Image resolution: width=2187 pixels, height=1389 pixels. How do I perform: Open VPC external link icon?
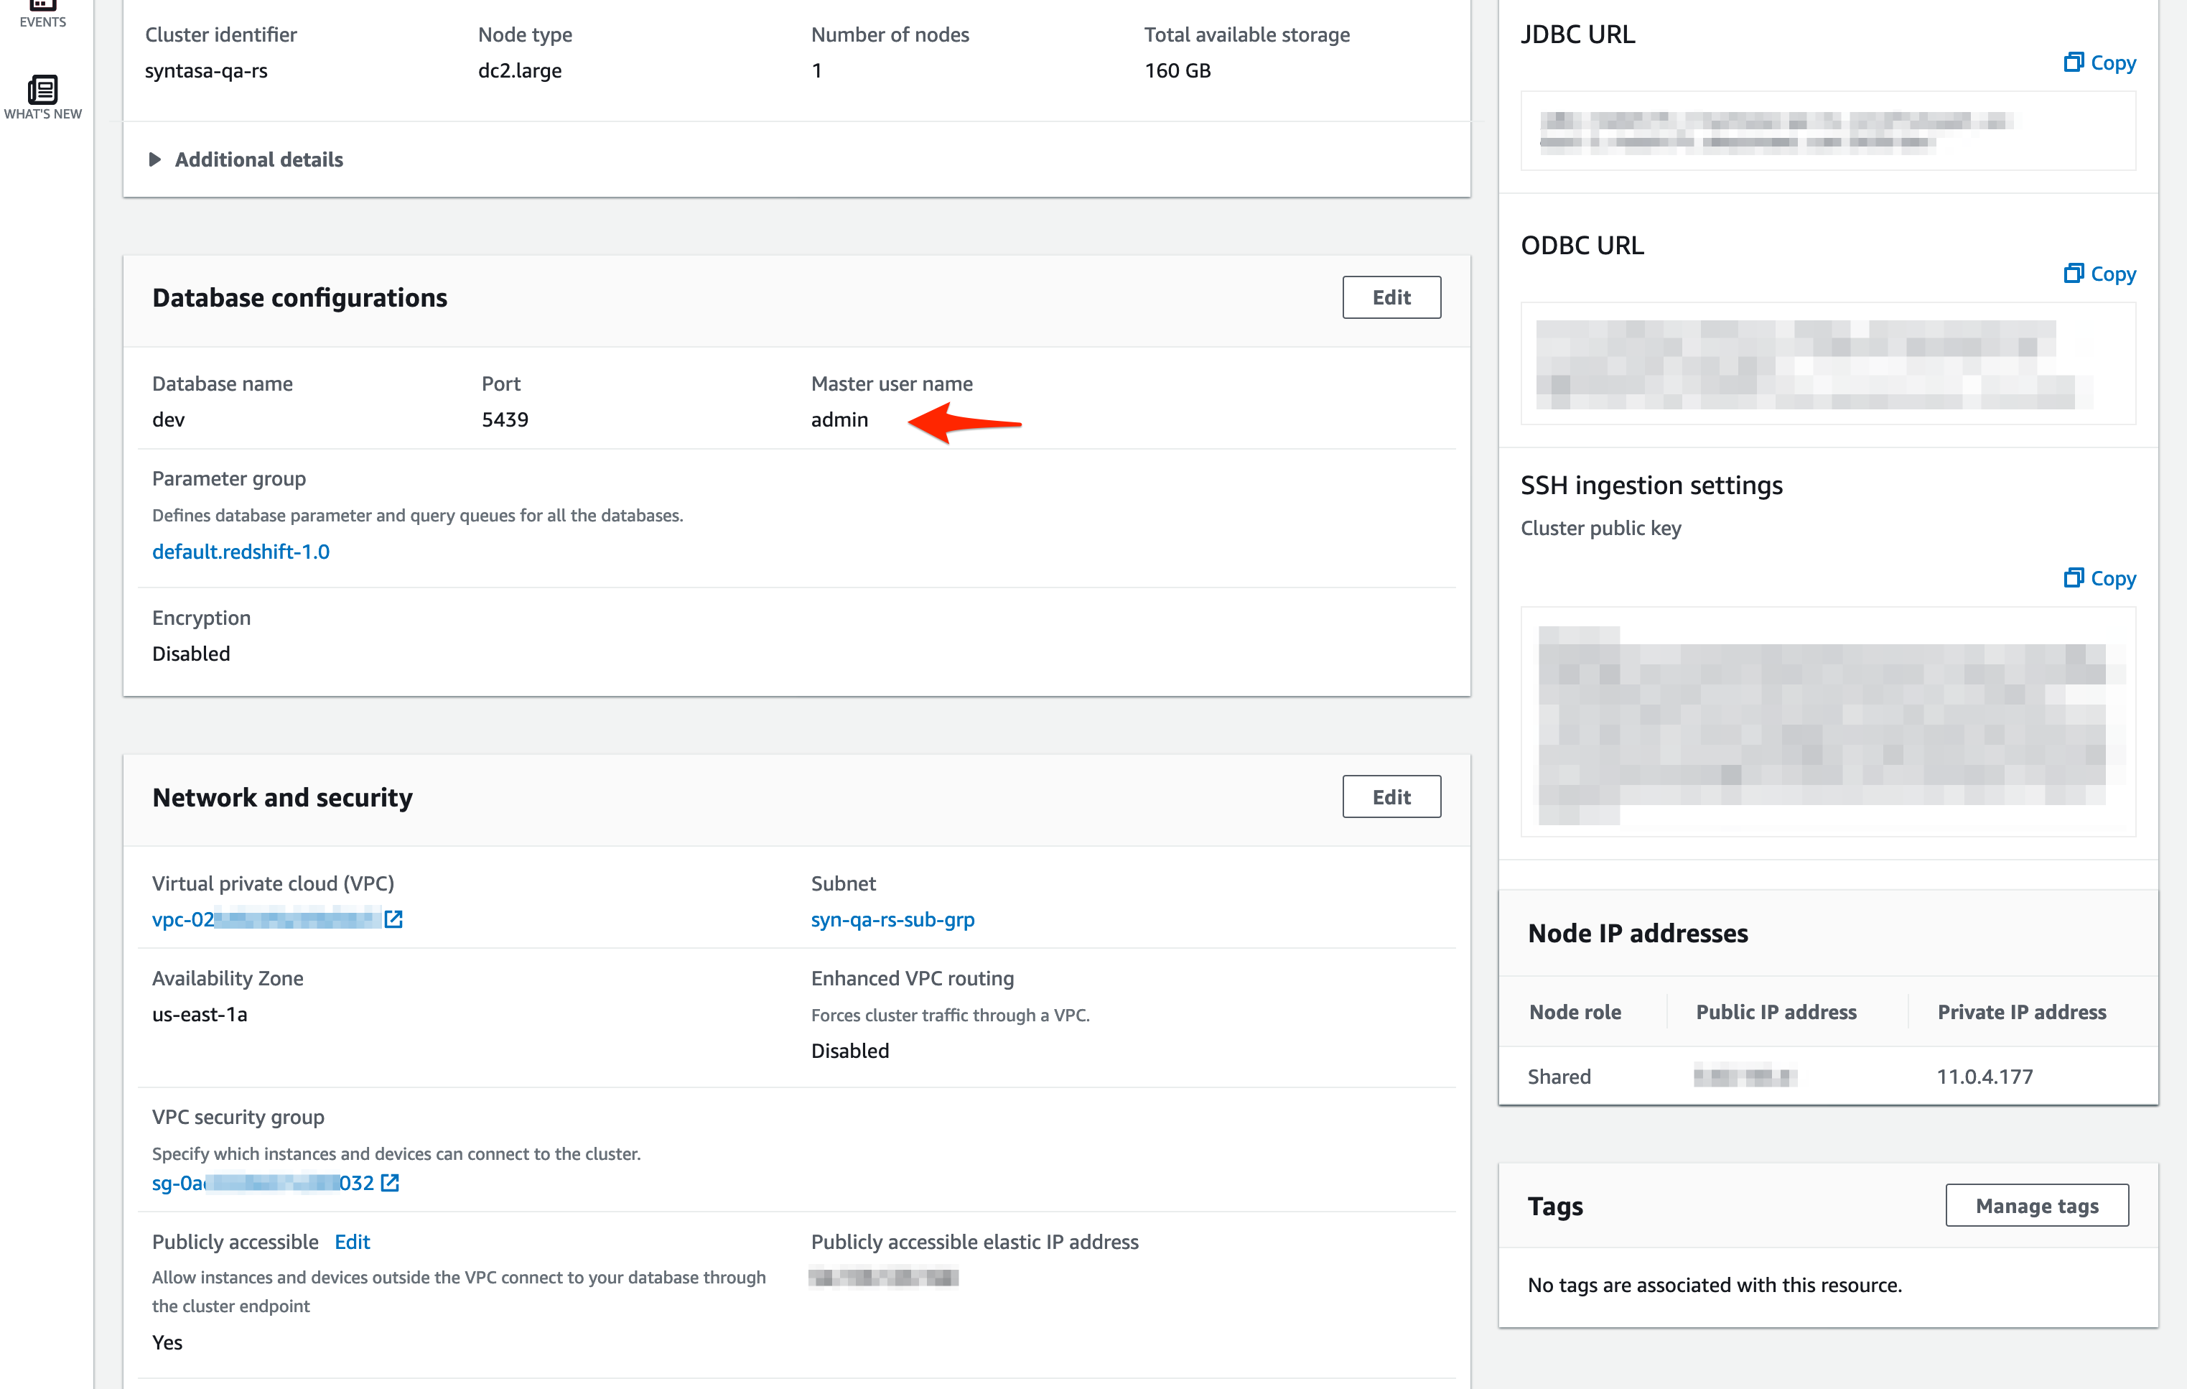(393, 919)
